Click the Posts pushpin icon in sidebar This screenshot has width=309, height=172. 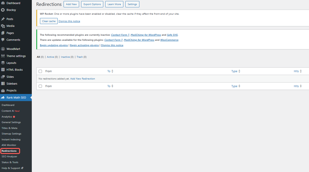click(3, 19)
